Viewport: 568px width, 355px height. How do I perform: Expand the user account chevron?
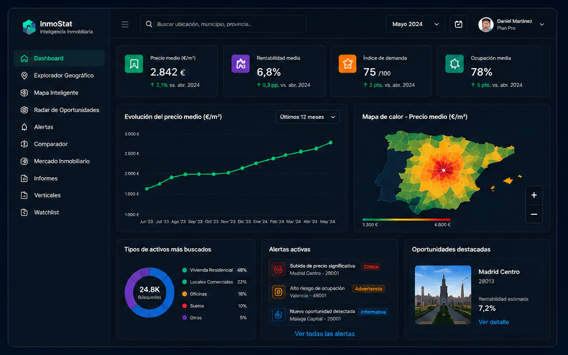pos(542,24)
